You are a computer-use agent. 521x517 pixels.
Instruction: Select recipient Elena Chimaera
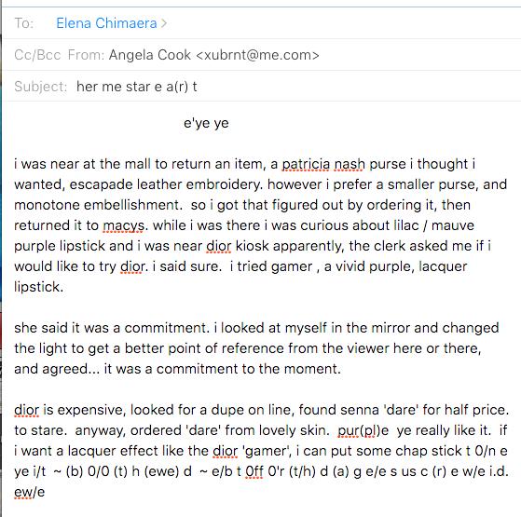point(106,23)
